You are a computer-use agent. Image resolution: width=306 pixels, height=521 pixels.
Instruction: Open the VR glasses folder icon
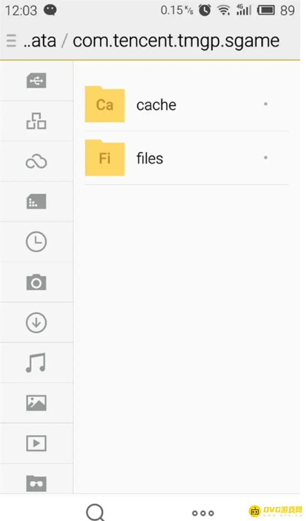coord(36,483)
